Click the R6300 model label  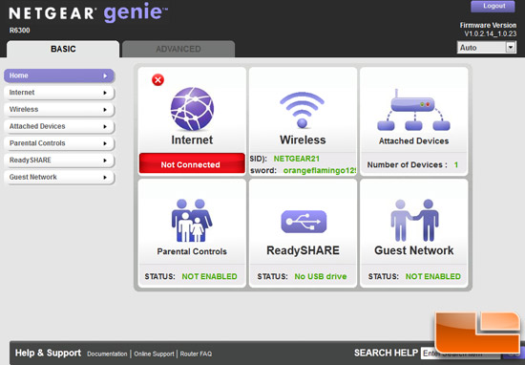[x=19, y=31]
